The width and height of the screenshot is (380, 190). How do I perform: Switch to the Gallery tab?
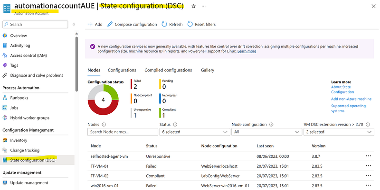pyautogui.click(x=208, y=70)
